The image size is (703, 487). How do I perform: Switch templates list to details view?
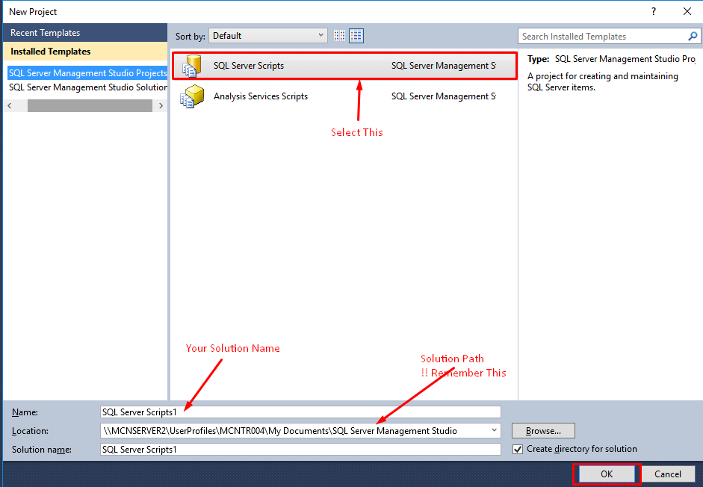(356, 35)
